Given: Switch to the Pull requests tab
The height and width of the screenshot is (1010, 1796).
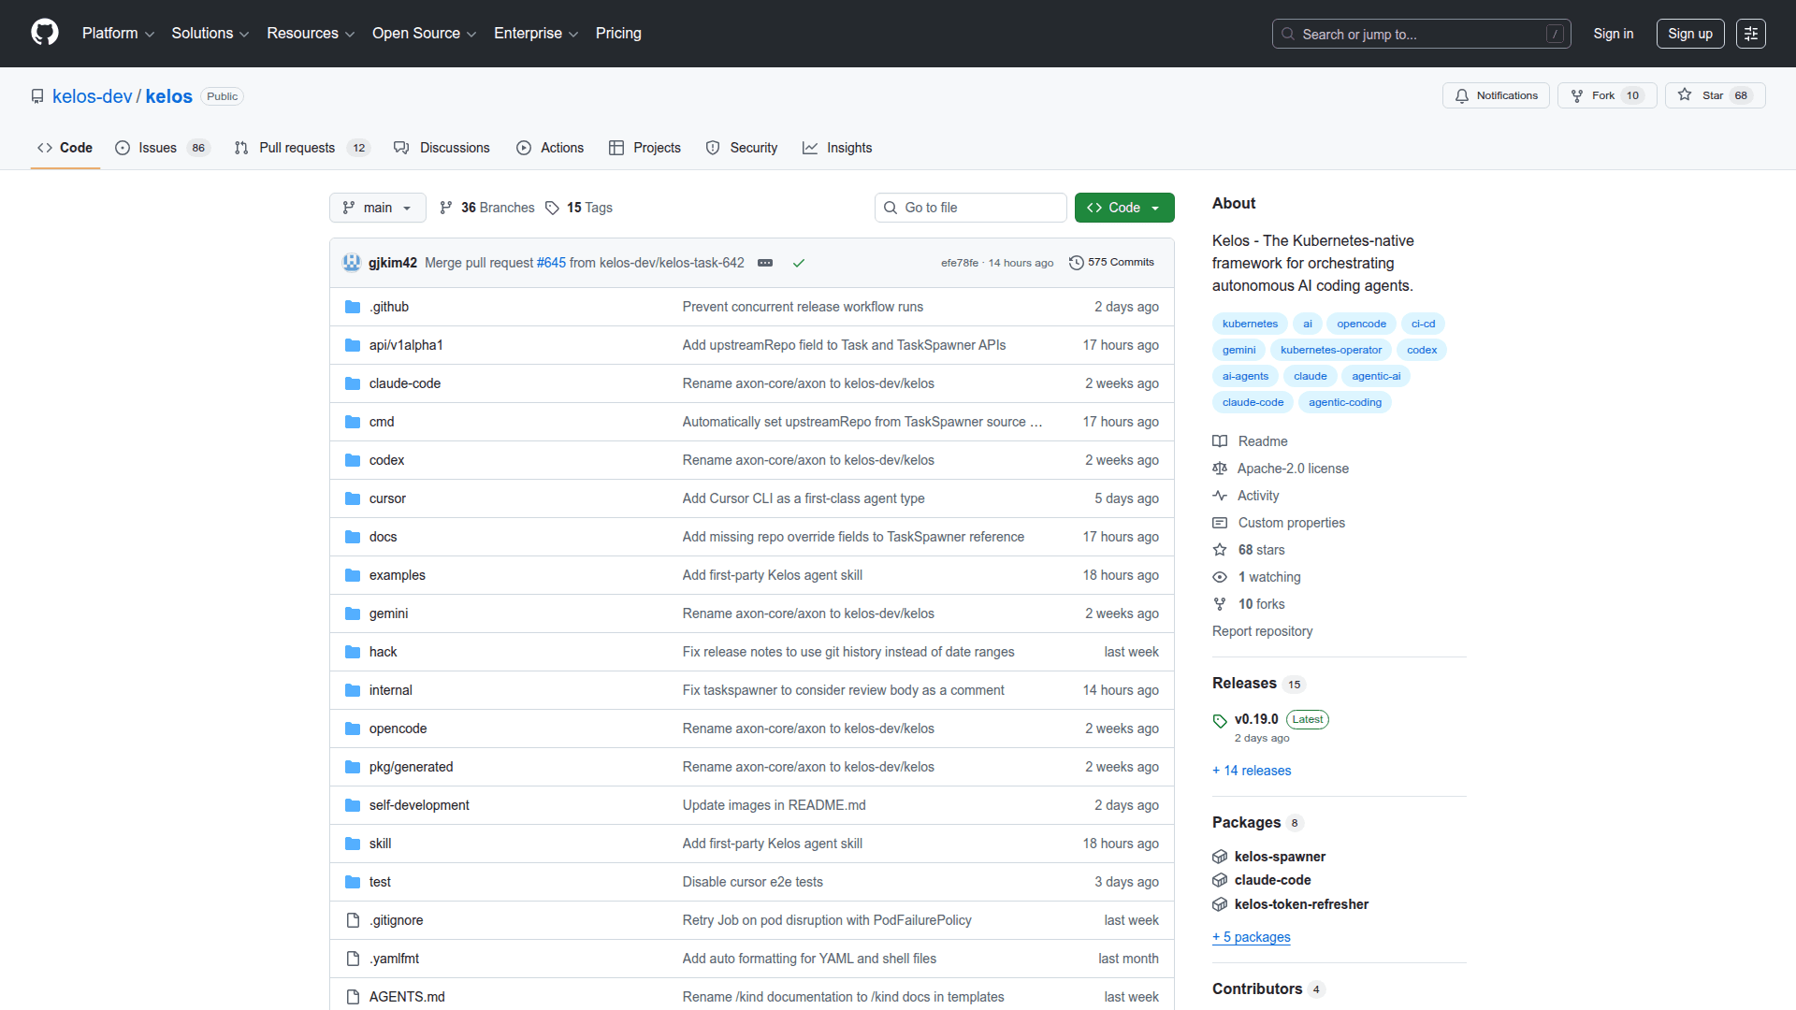Looking at the screenshot, I should tap(297, 148).
